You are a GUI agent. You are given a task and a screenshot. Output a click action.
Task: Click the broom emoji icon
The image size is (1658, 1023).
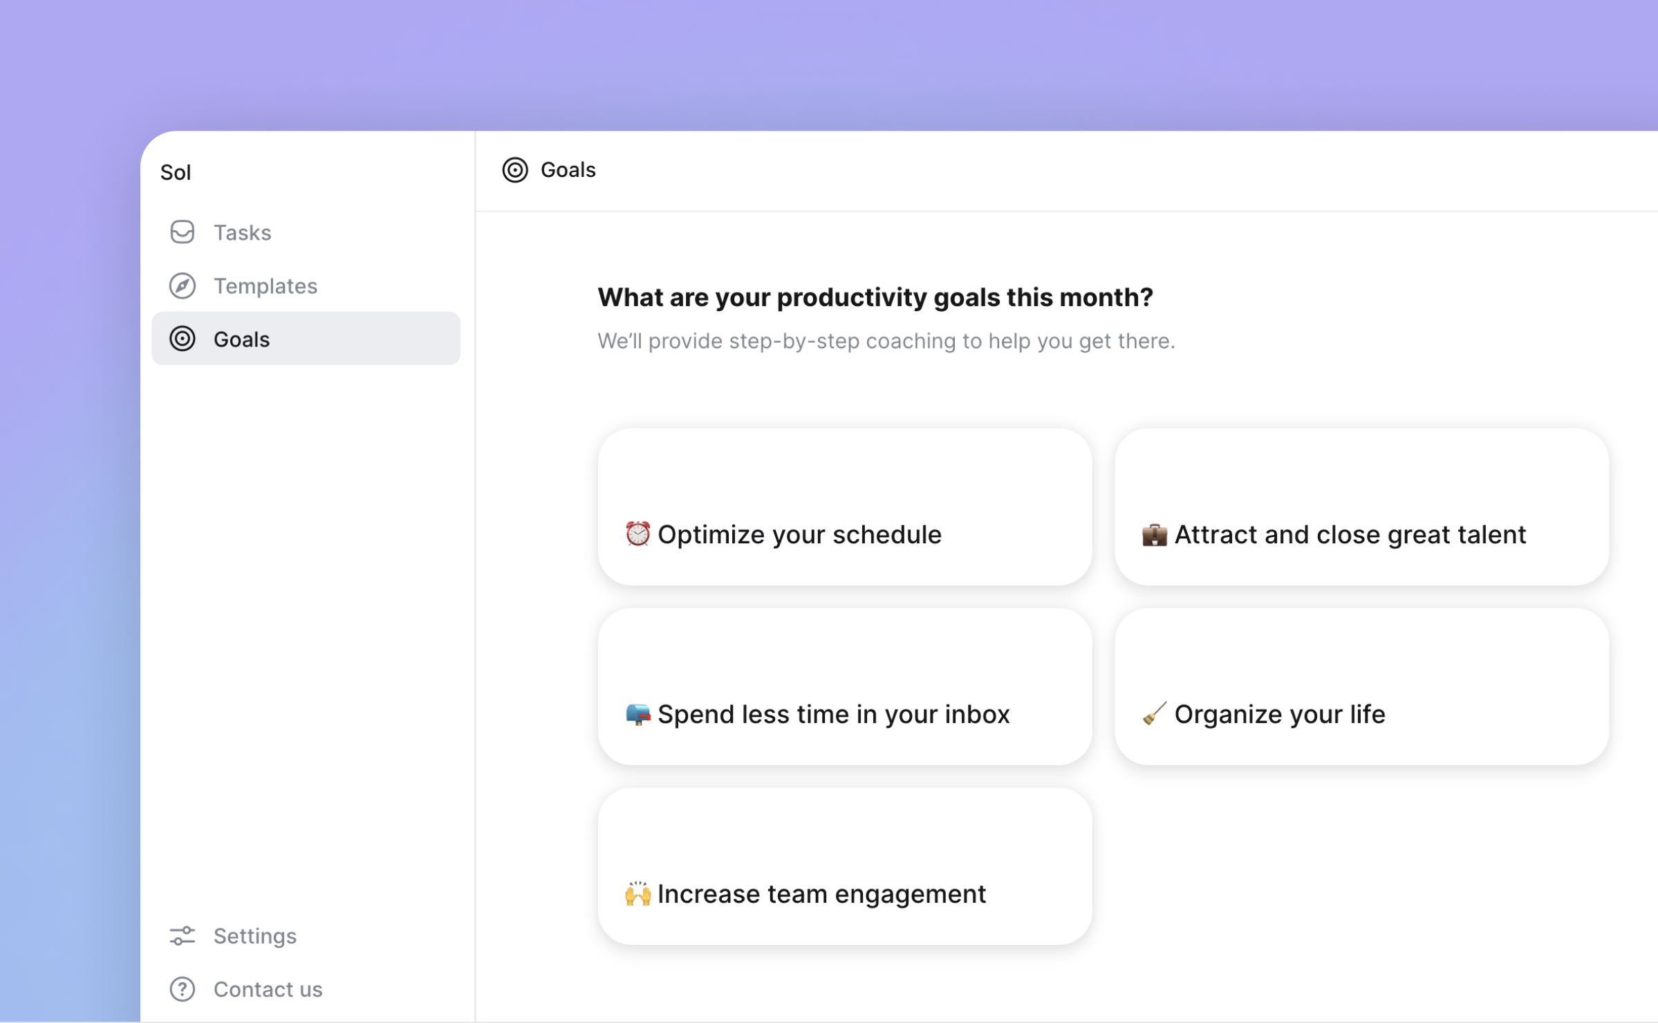click(x=1154, y=714)
